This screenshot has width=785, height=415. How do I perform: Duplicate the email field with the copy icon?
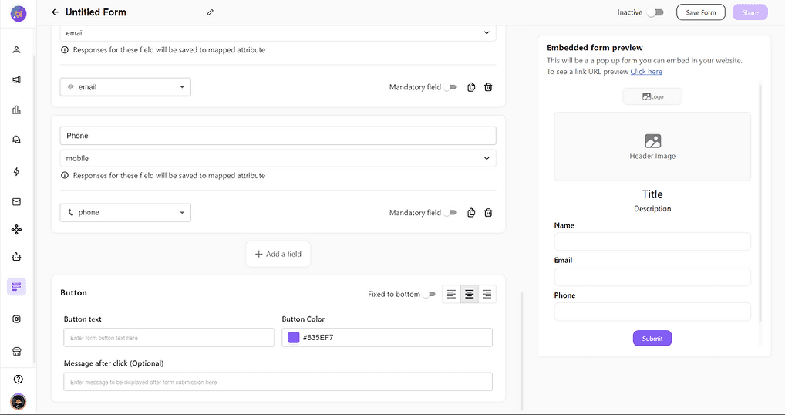pyautogui.click(x=471, y=87)
